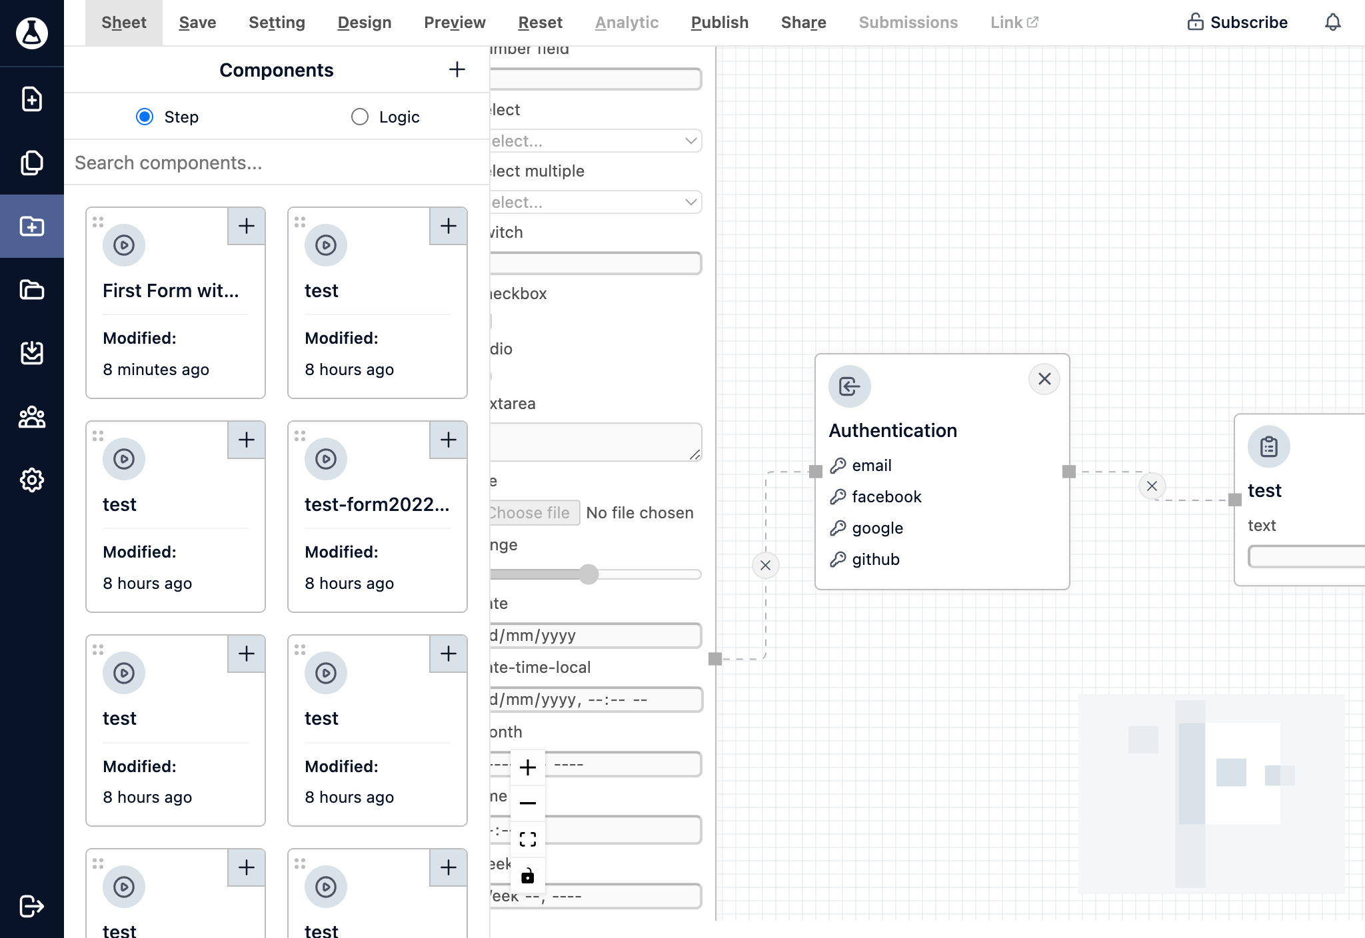Click the canvas minimap
The image size is (1365, 938).
[1212, 794]
